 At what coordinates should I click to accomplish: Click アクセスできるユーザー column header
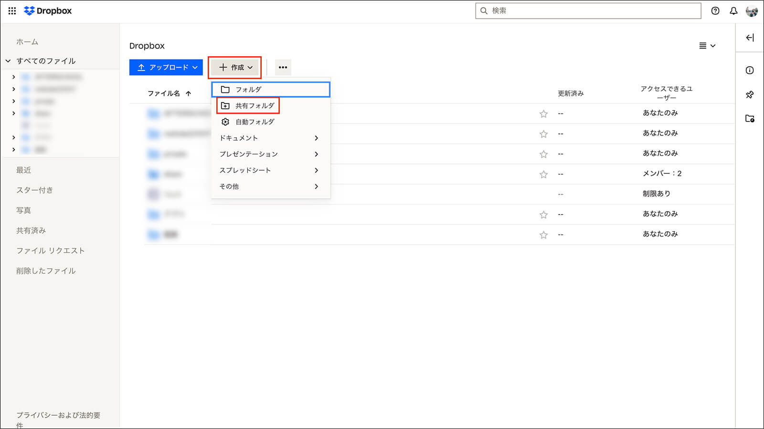(667, 93)
